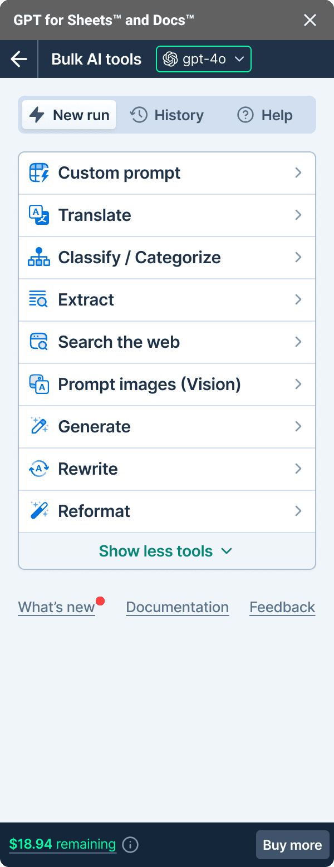Image resolution: width=334 pixels, height=867 pixels.
Task: Open the Documentation link
Action: (x=177, y=607)
